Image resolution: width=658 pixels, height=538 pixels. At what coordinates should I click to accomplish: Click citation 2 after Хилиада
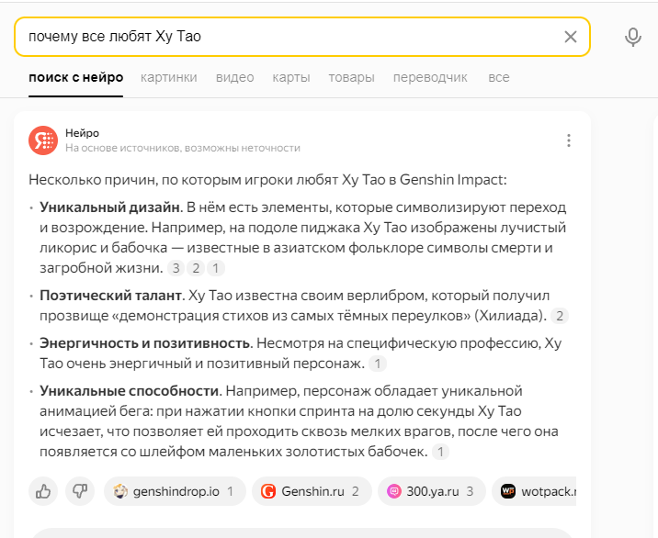coord(560,316)
